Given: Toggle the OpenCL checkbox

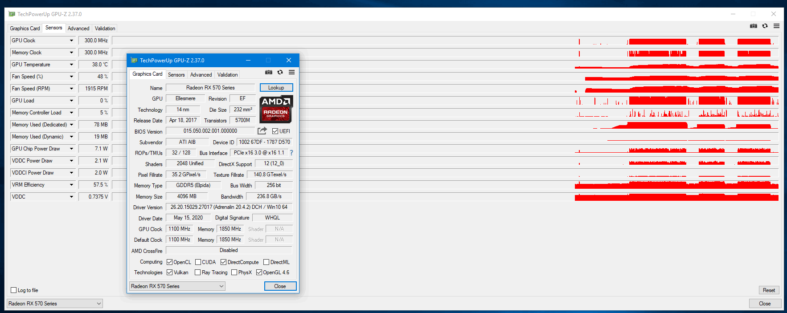Looking at the screenshot, I should [170, 262].
